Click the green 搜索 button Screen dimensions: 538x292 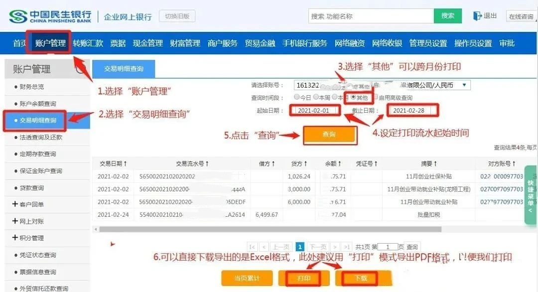pyautogui.click(x=448, y=16)
